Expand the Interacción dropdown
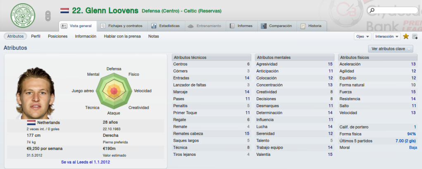 (386, 37)
